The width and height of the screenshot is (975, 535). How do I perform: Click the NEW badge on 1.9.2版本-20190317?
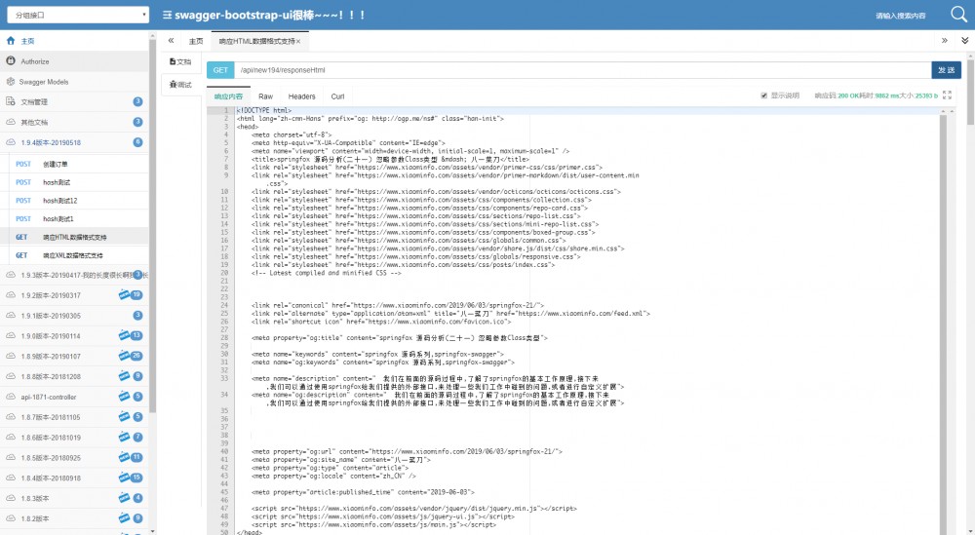coord(125,294)
